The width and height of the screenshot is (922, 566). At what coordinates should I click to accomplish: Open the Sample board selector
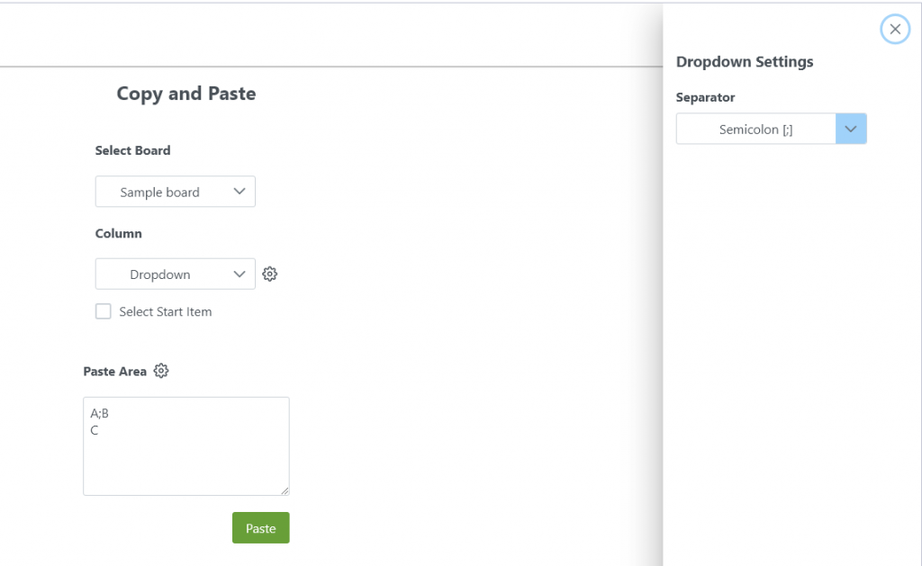click(176, 192)
